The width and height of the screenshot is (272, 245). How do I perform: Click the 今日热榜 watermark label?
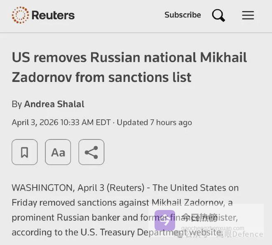[199, 217]
